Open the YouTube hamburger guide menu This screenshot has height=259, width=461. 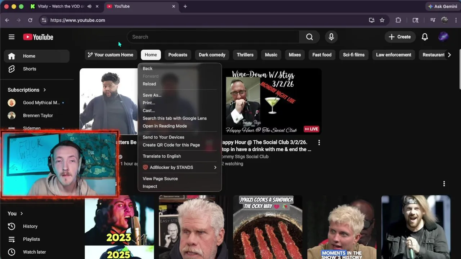pyautogui.click(x=12, y=37)
